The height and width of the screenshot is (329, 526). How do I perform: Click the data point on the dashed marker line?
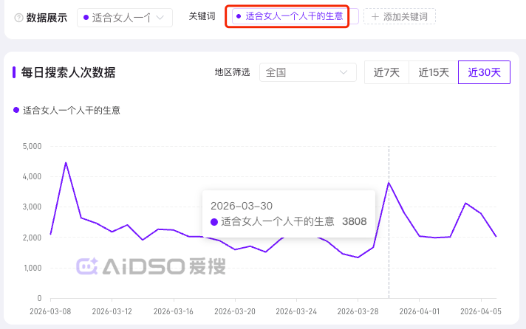(x=389, y=182)
